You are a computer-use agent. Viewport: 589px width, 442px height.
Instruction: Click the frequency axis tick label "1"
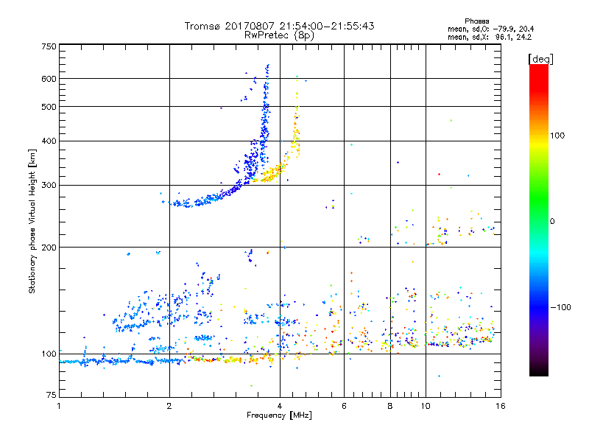click(x=59, y=406)
